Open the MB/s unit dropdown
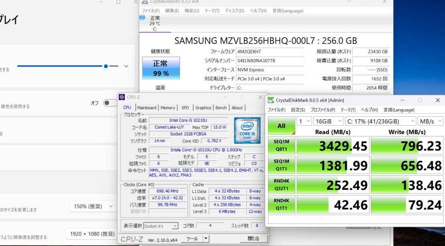Image resolution: width=445 pixels, height=246 pixels. [430, 121]
